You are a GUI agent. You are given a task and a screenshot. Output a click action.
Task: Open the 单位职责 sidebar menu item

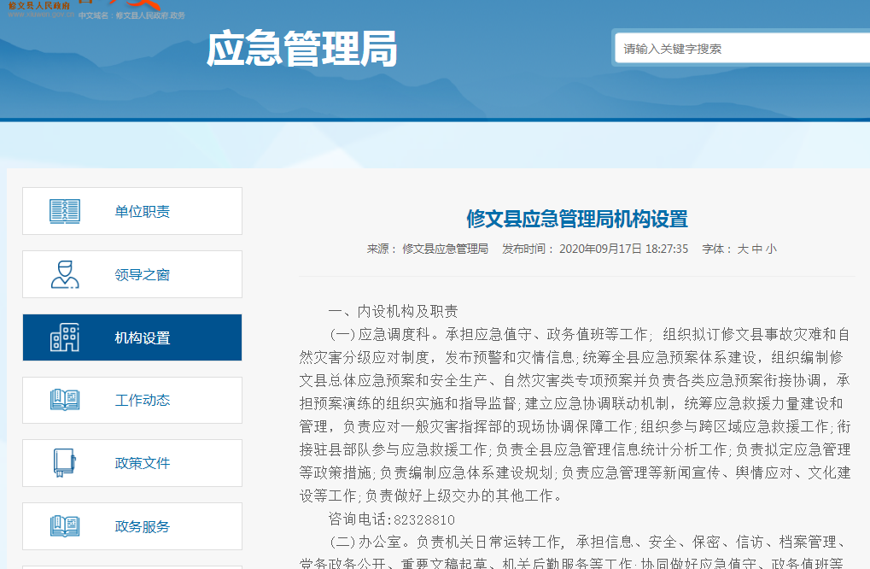[142, 212]
